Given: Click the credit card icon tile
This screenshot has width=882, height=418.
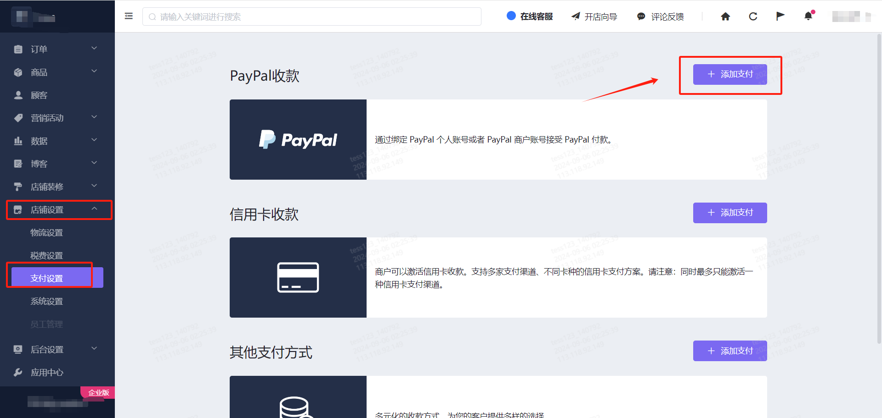Looking at the screenshot, I should coord(298,277).
